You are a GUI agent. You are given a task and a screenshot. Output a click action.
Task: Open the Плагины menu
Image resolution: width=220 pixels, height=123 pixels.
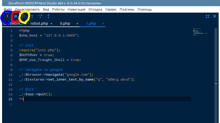tap(127, 9)
